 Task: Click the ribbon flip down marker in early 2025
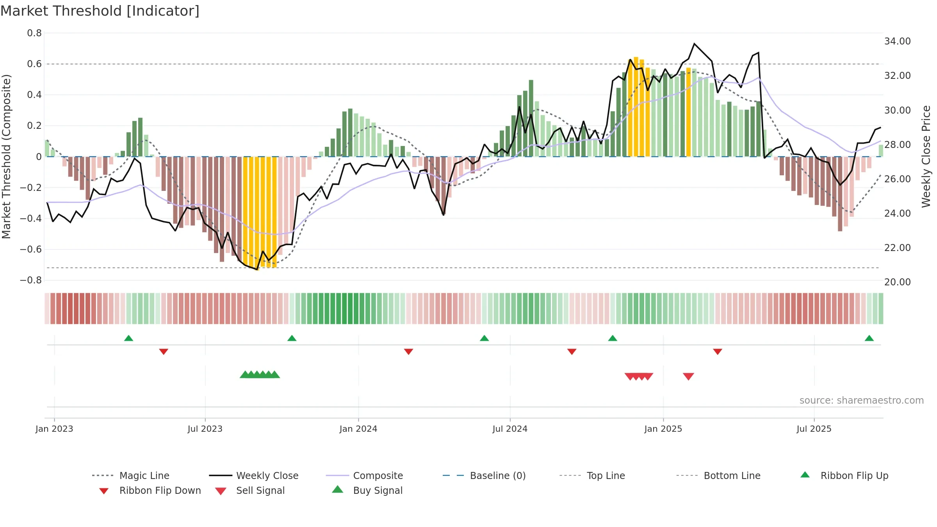coord(718,352)
